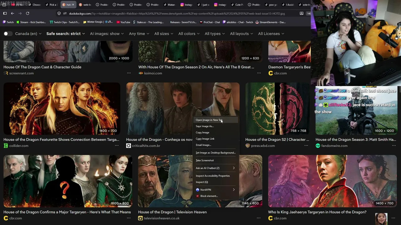The width and height of the screenshot is (401, 225).
Task: Select Inspect Accessibility Properties
Action: [x=216, y=176]
